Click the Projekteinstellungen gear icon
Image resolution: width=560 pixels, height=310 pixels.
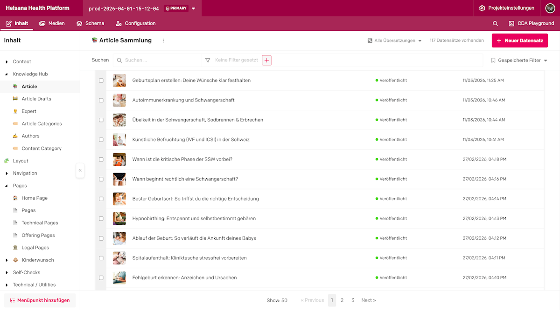tap(482, 8)
